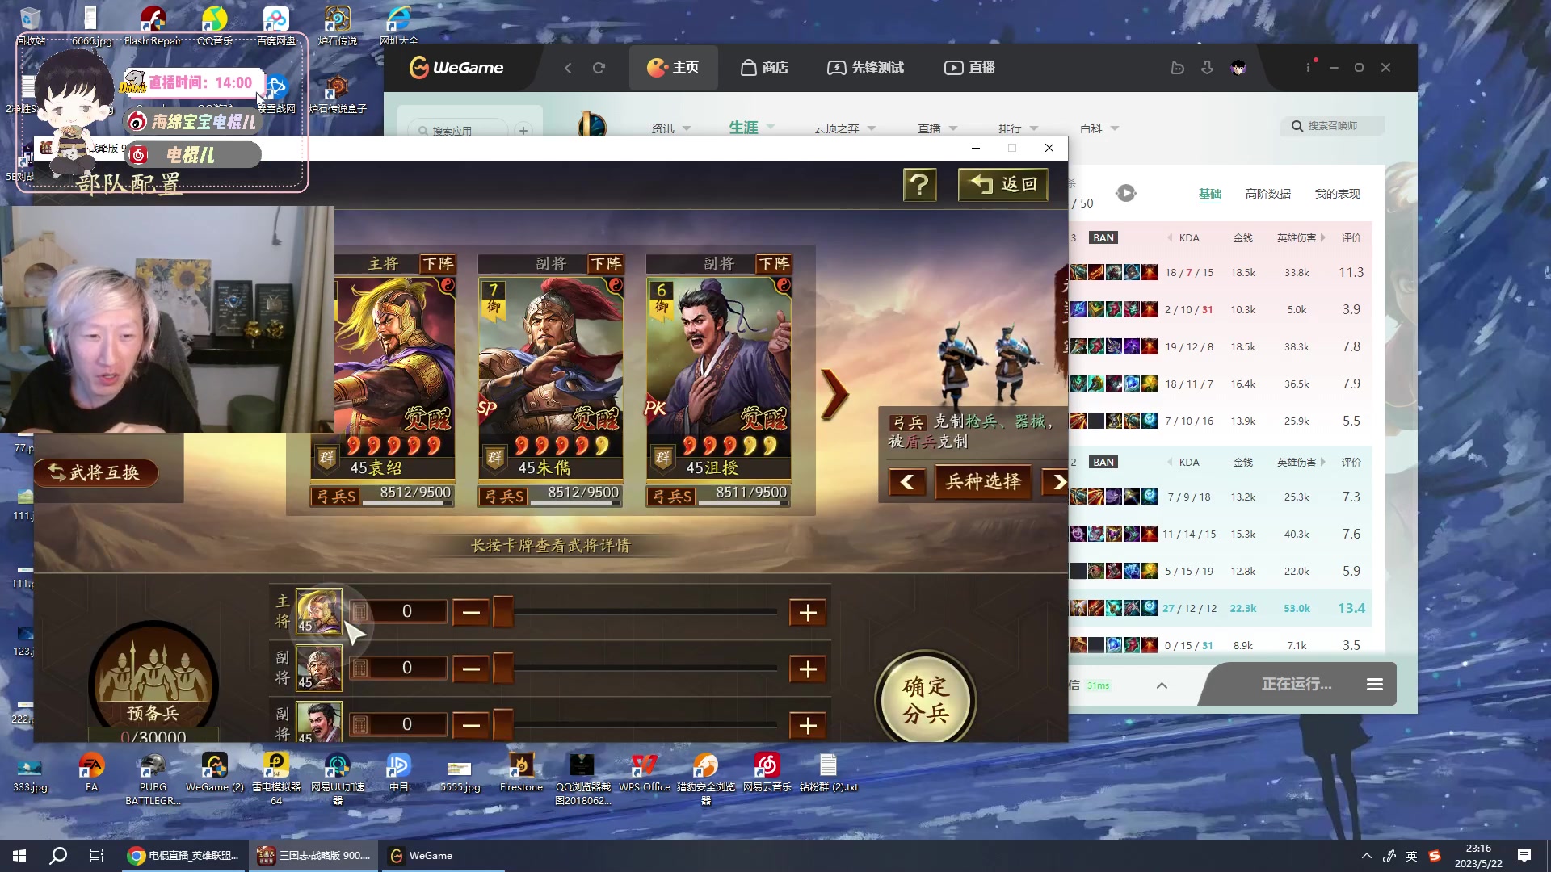Click the 预备兵 reserve troops icon

pos(153,682)
